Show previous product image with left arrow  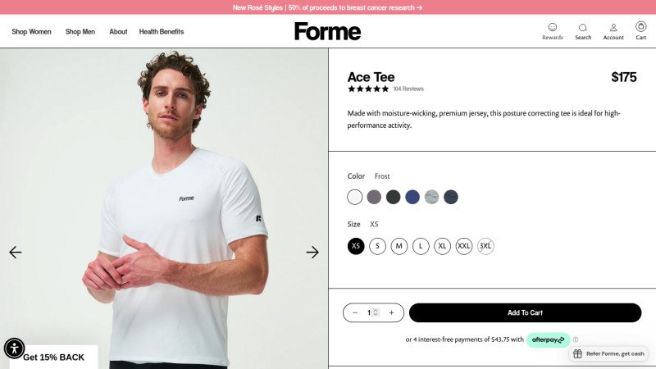[x=16, y=253]
